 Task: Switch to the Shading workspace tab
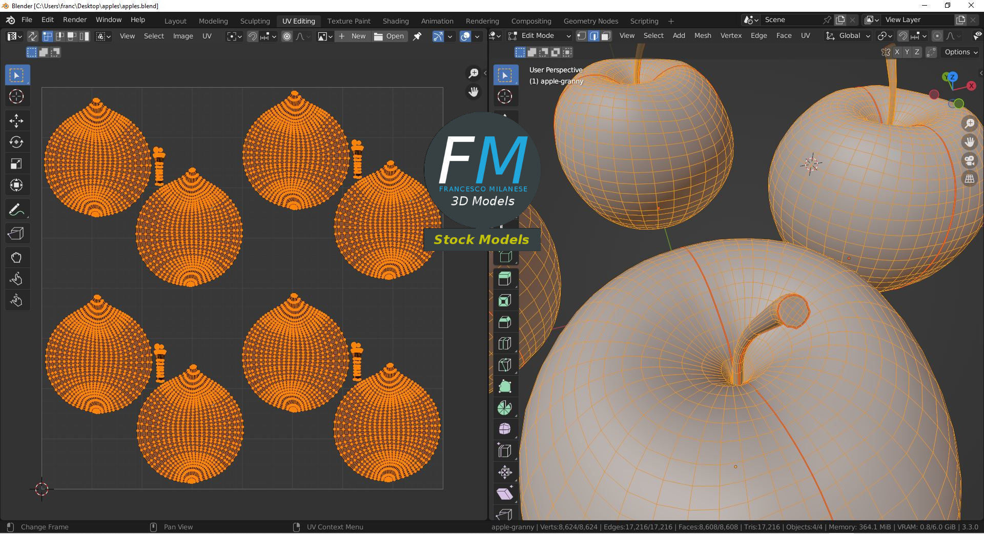396,21
